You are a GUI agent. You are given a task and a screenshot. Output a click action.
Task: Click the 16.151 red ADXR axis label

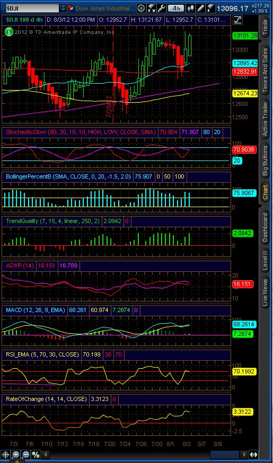(242, 284)
